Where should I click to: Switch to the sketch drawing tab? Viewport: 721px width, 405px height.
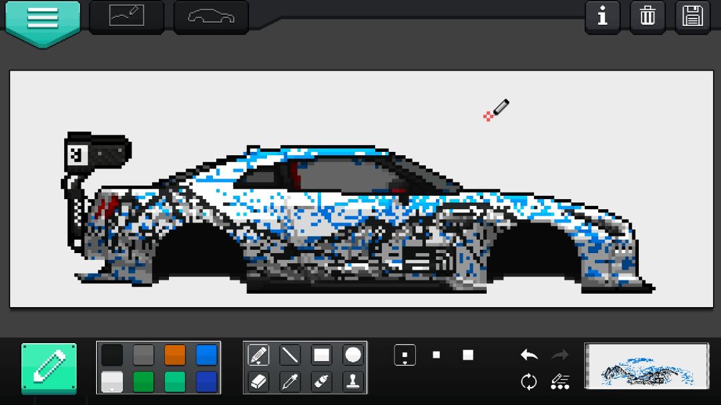coord(126,17)
